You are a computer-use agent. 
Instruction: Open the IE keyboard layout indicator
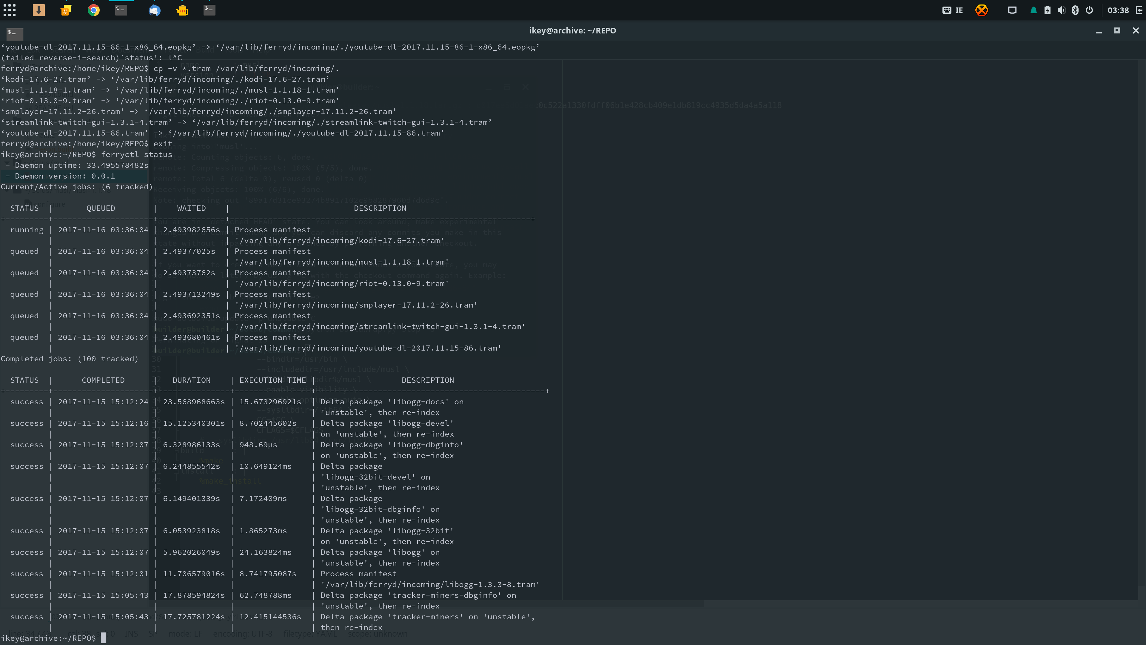[953, 10]
